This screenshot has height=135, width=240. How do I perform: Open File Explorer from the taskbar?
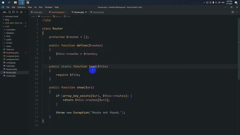pos(15,3)
